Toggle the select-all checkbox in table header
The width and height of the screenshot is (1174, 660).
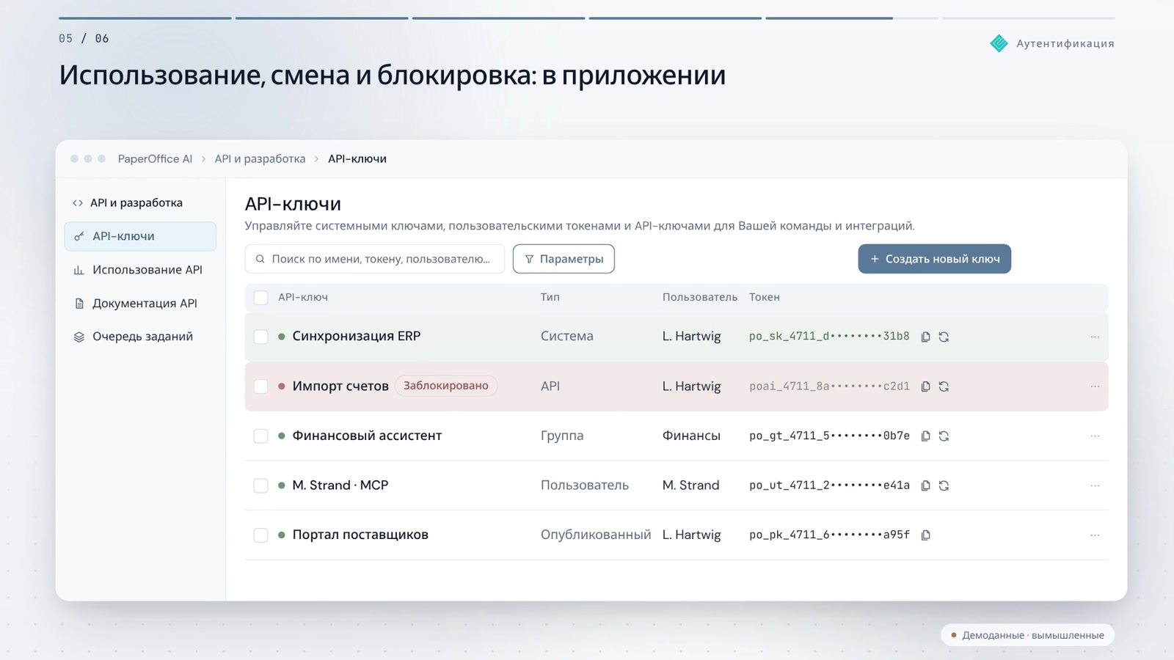pyautogui.click(x=260, y=298)
